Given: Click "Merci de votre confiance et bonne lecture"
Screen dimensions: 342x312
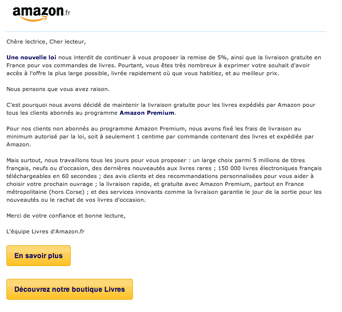Looking at the screenshot, I should 66,216.
